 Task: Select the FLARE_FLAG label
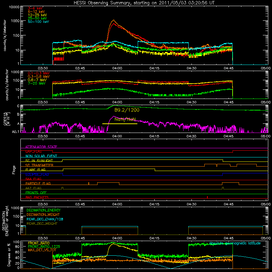(35, 170)
